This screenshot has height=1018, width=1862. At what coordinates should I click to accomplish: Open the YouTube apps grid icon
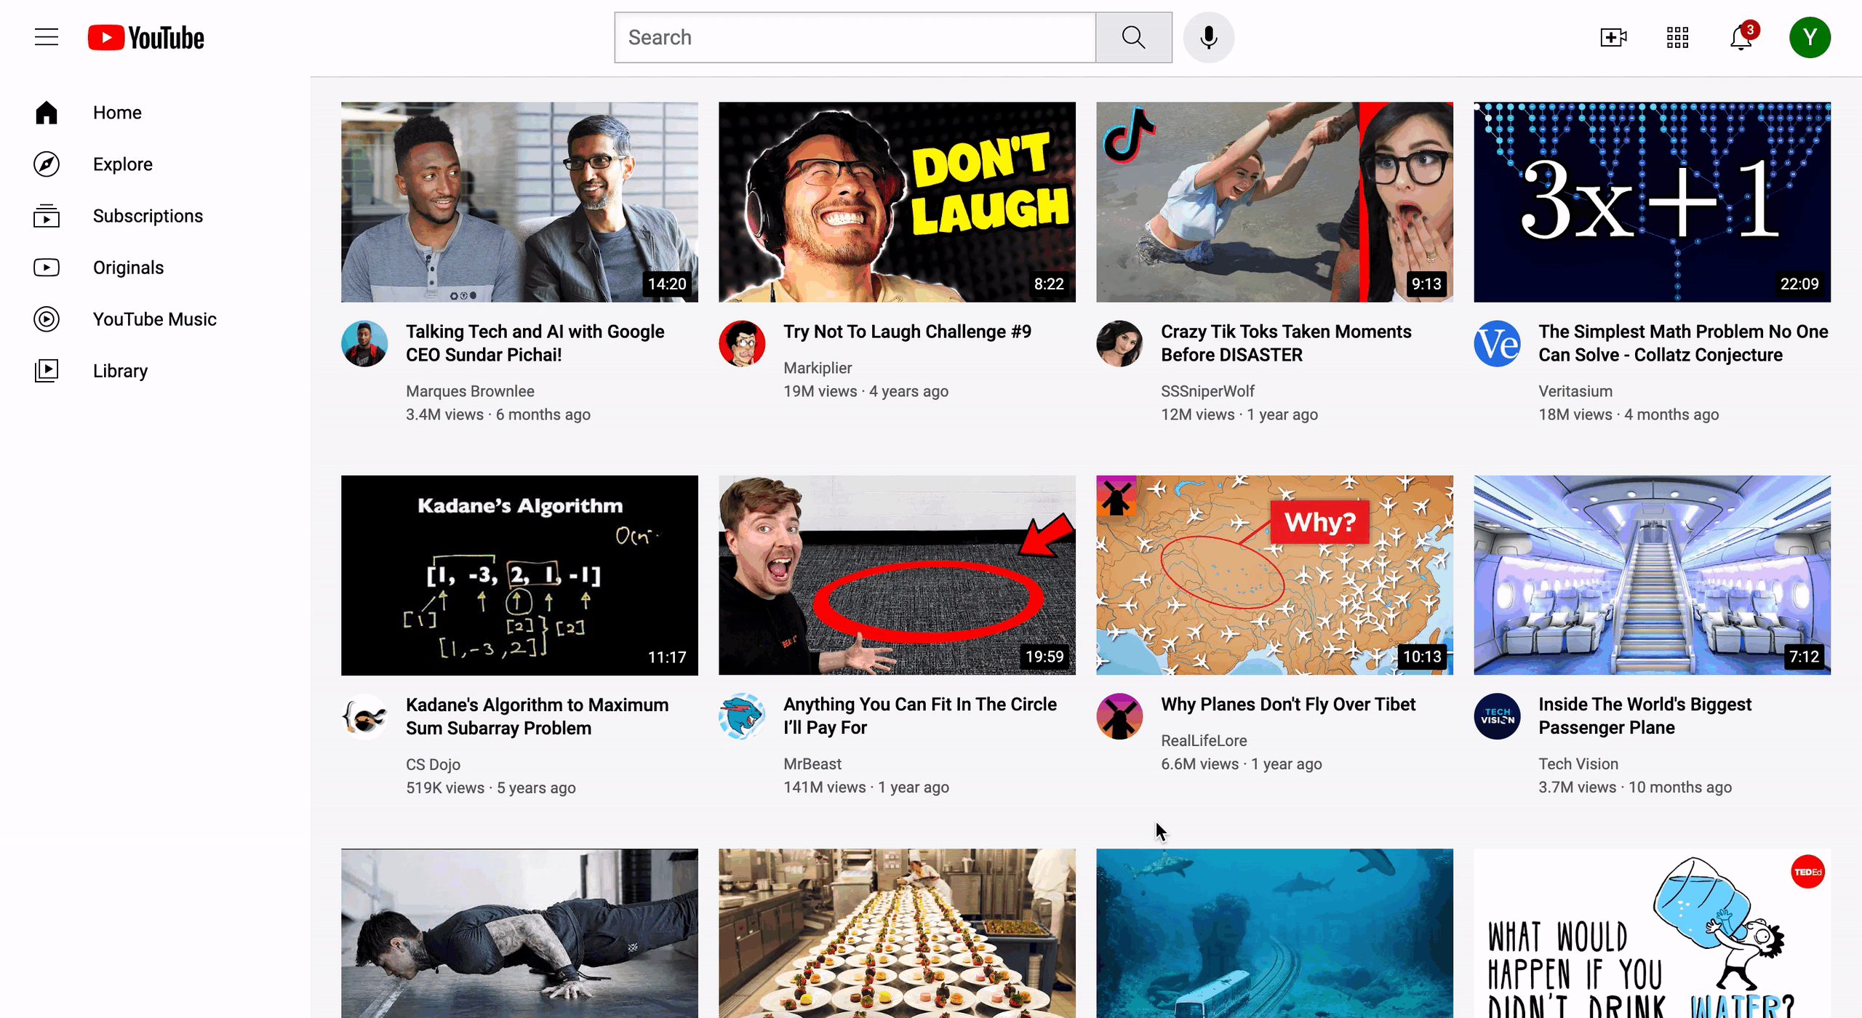pos(1677,37)
